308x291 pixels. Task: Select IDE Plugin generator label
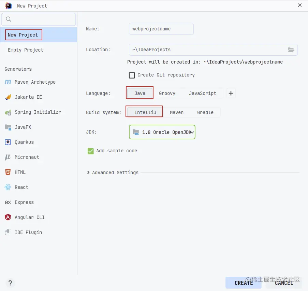28,232
